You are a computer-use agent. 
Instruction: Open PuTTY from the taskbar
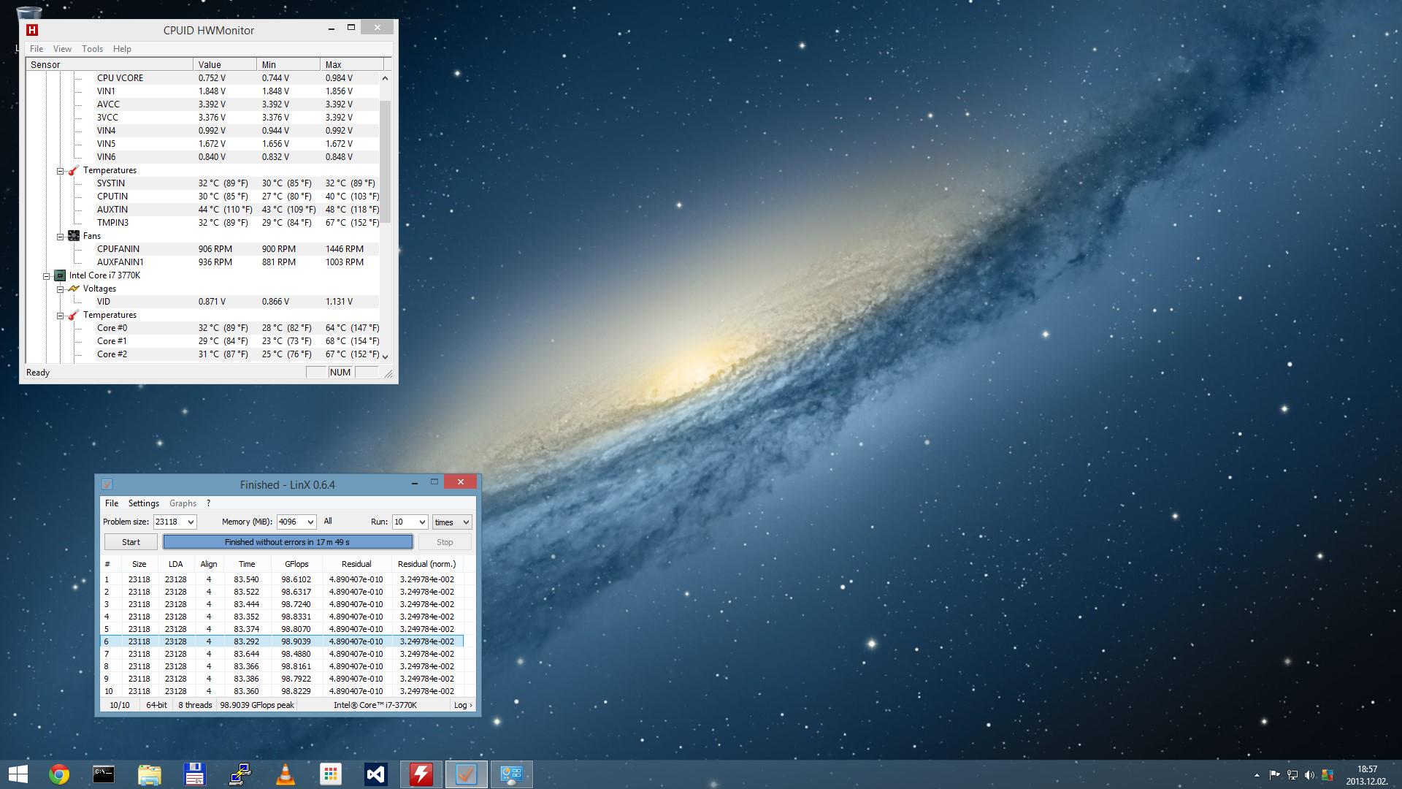(240, 774)
